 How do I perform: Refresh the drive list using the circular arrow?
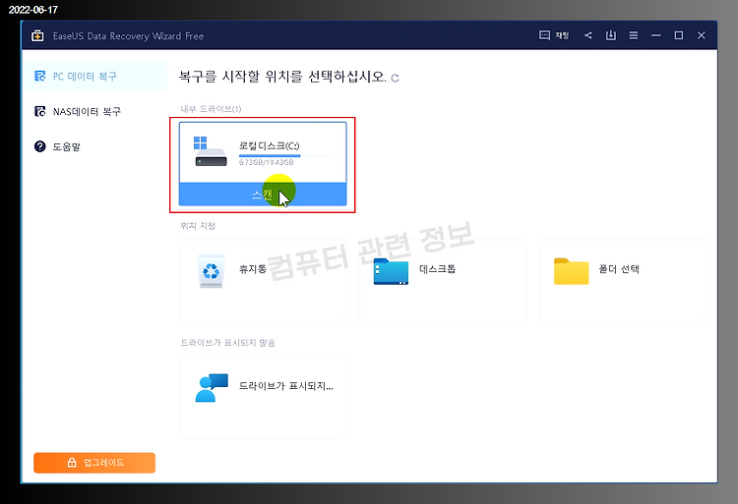(x=395, y=78)
